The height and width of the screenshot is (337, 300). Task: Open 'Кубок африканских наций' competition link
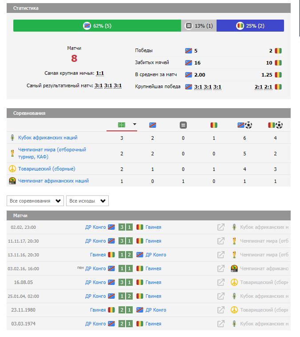click(x=47, y=138)
